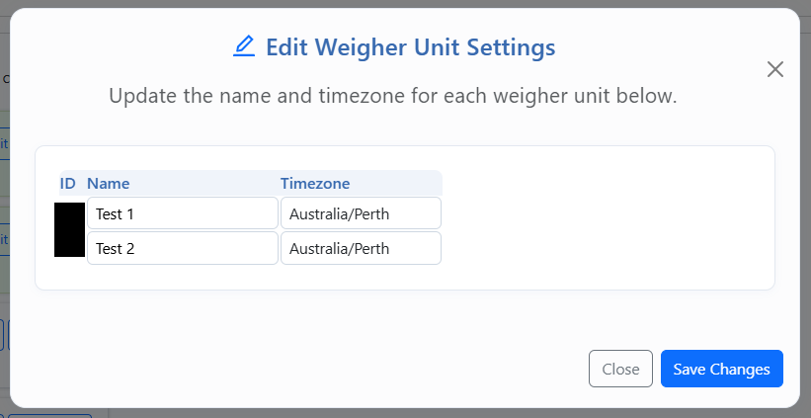The height and width of the screenshot is (418, 811).
Task: Click the pencil edit icon in title
Action: pos(244,46)
